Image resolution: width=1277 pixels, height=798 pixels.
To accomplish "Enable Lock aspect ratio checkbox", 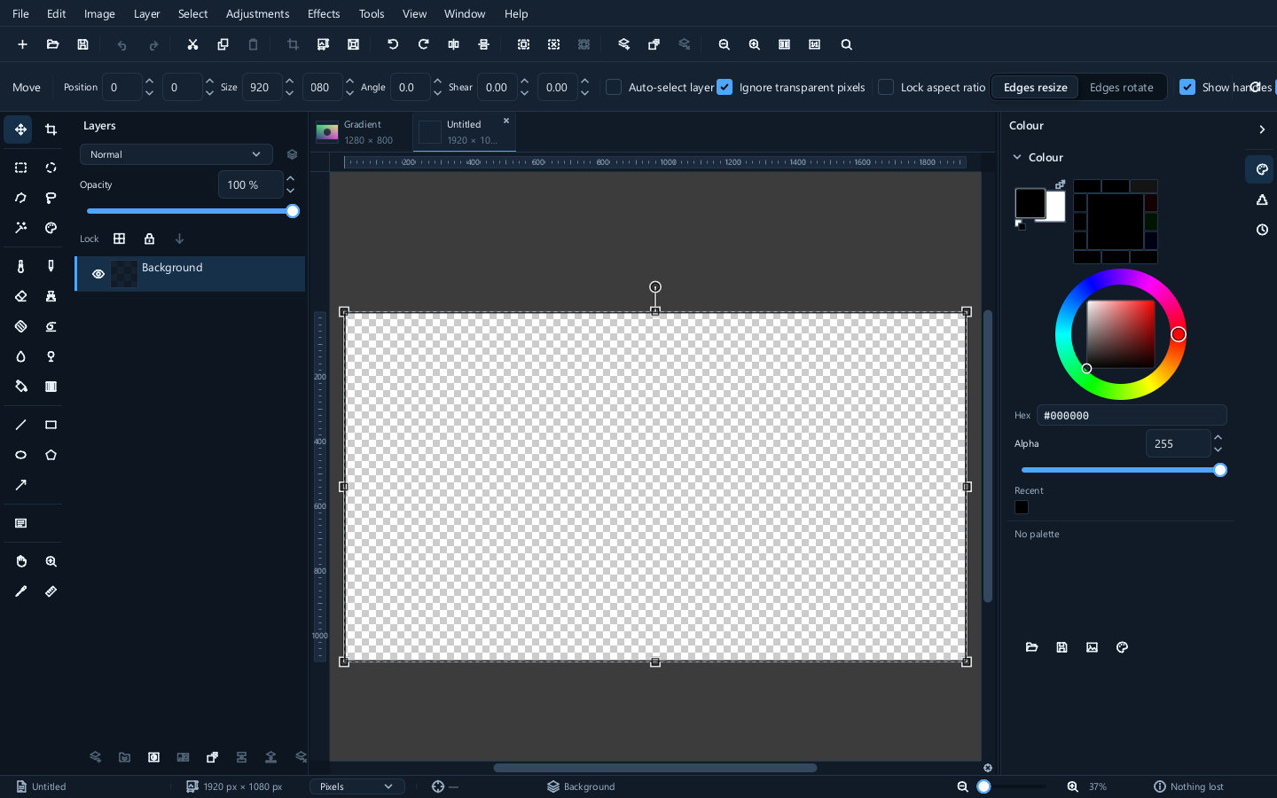I will (886, 87).
